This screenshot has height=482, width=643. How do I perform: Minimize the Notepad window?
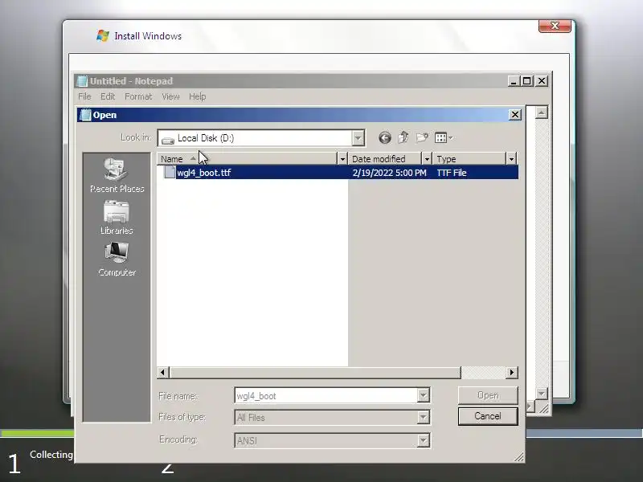coord(514,81)
